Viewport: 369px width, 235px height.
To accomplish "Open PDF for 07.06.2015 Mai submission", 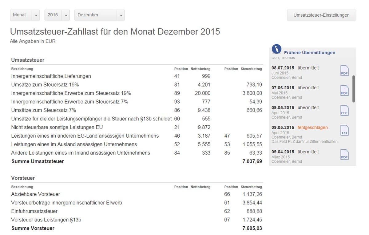I will pos(344,91).
